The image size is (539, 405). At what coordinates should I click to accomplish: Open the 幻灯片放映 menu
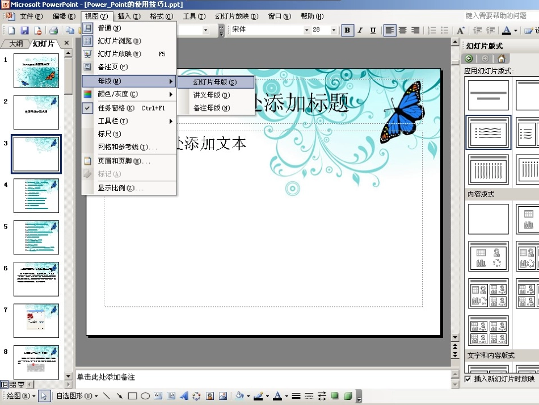point(237,16)
